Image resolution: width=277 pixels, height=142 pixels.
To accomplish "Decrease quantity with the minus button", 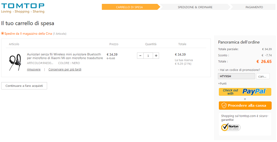I will pos(140,56).
